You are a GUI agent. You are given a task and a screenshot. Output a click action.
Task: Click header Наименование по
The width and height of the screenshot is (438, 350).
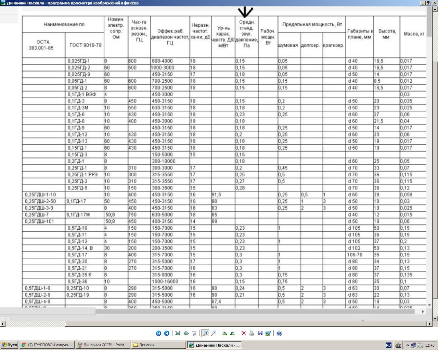coord(64,24)
